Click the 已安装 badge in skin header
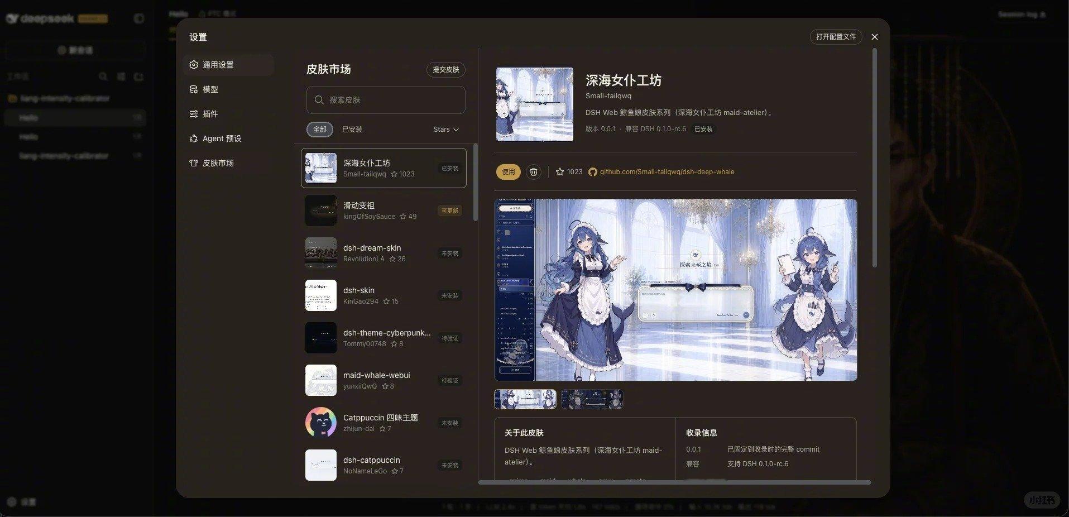The width and height of the screenshot is (1069, 517). [x=703, y=129]
